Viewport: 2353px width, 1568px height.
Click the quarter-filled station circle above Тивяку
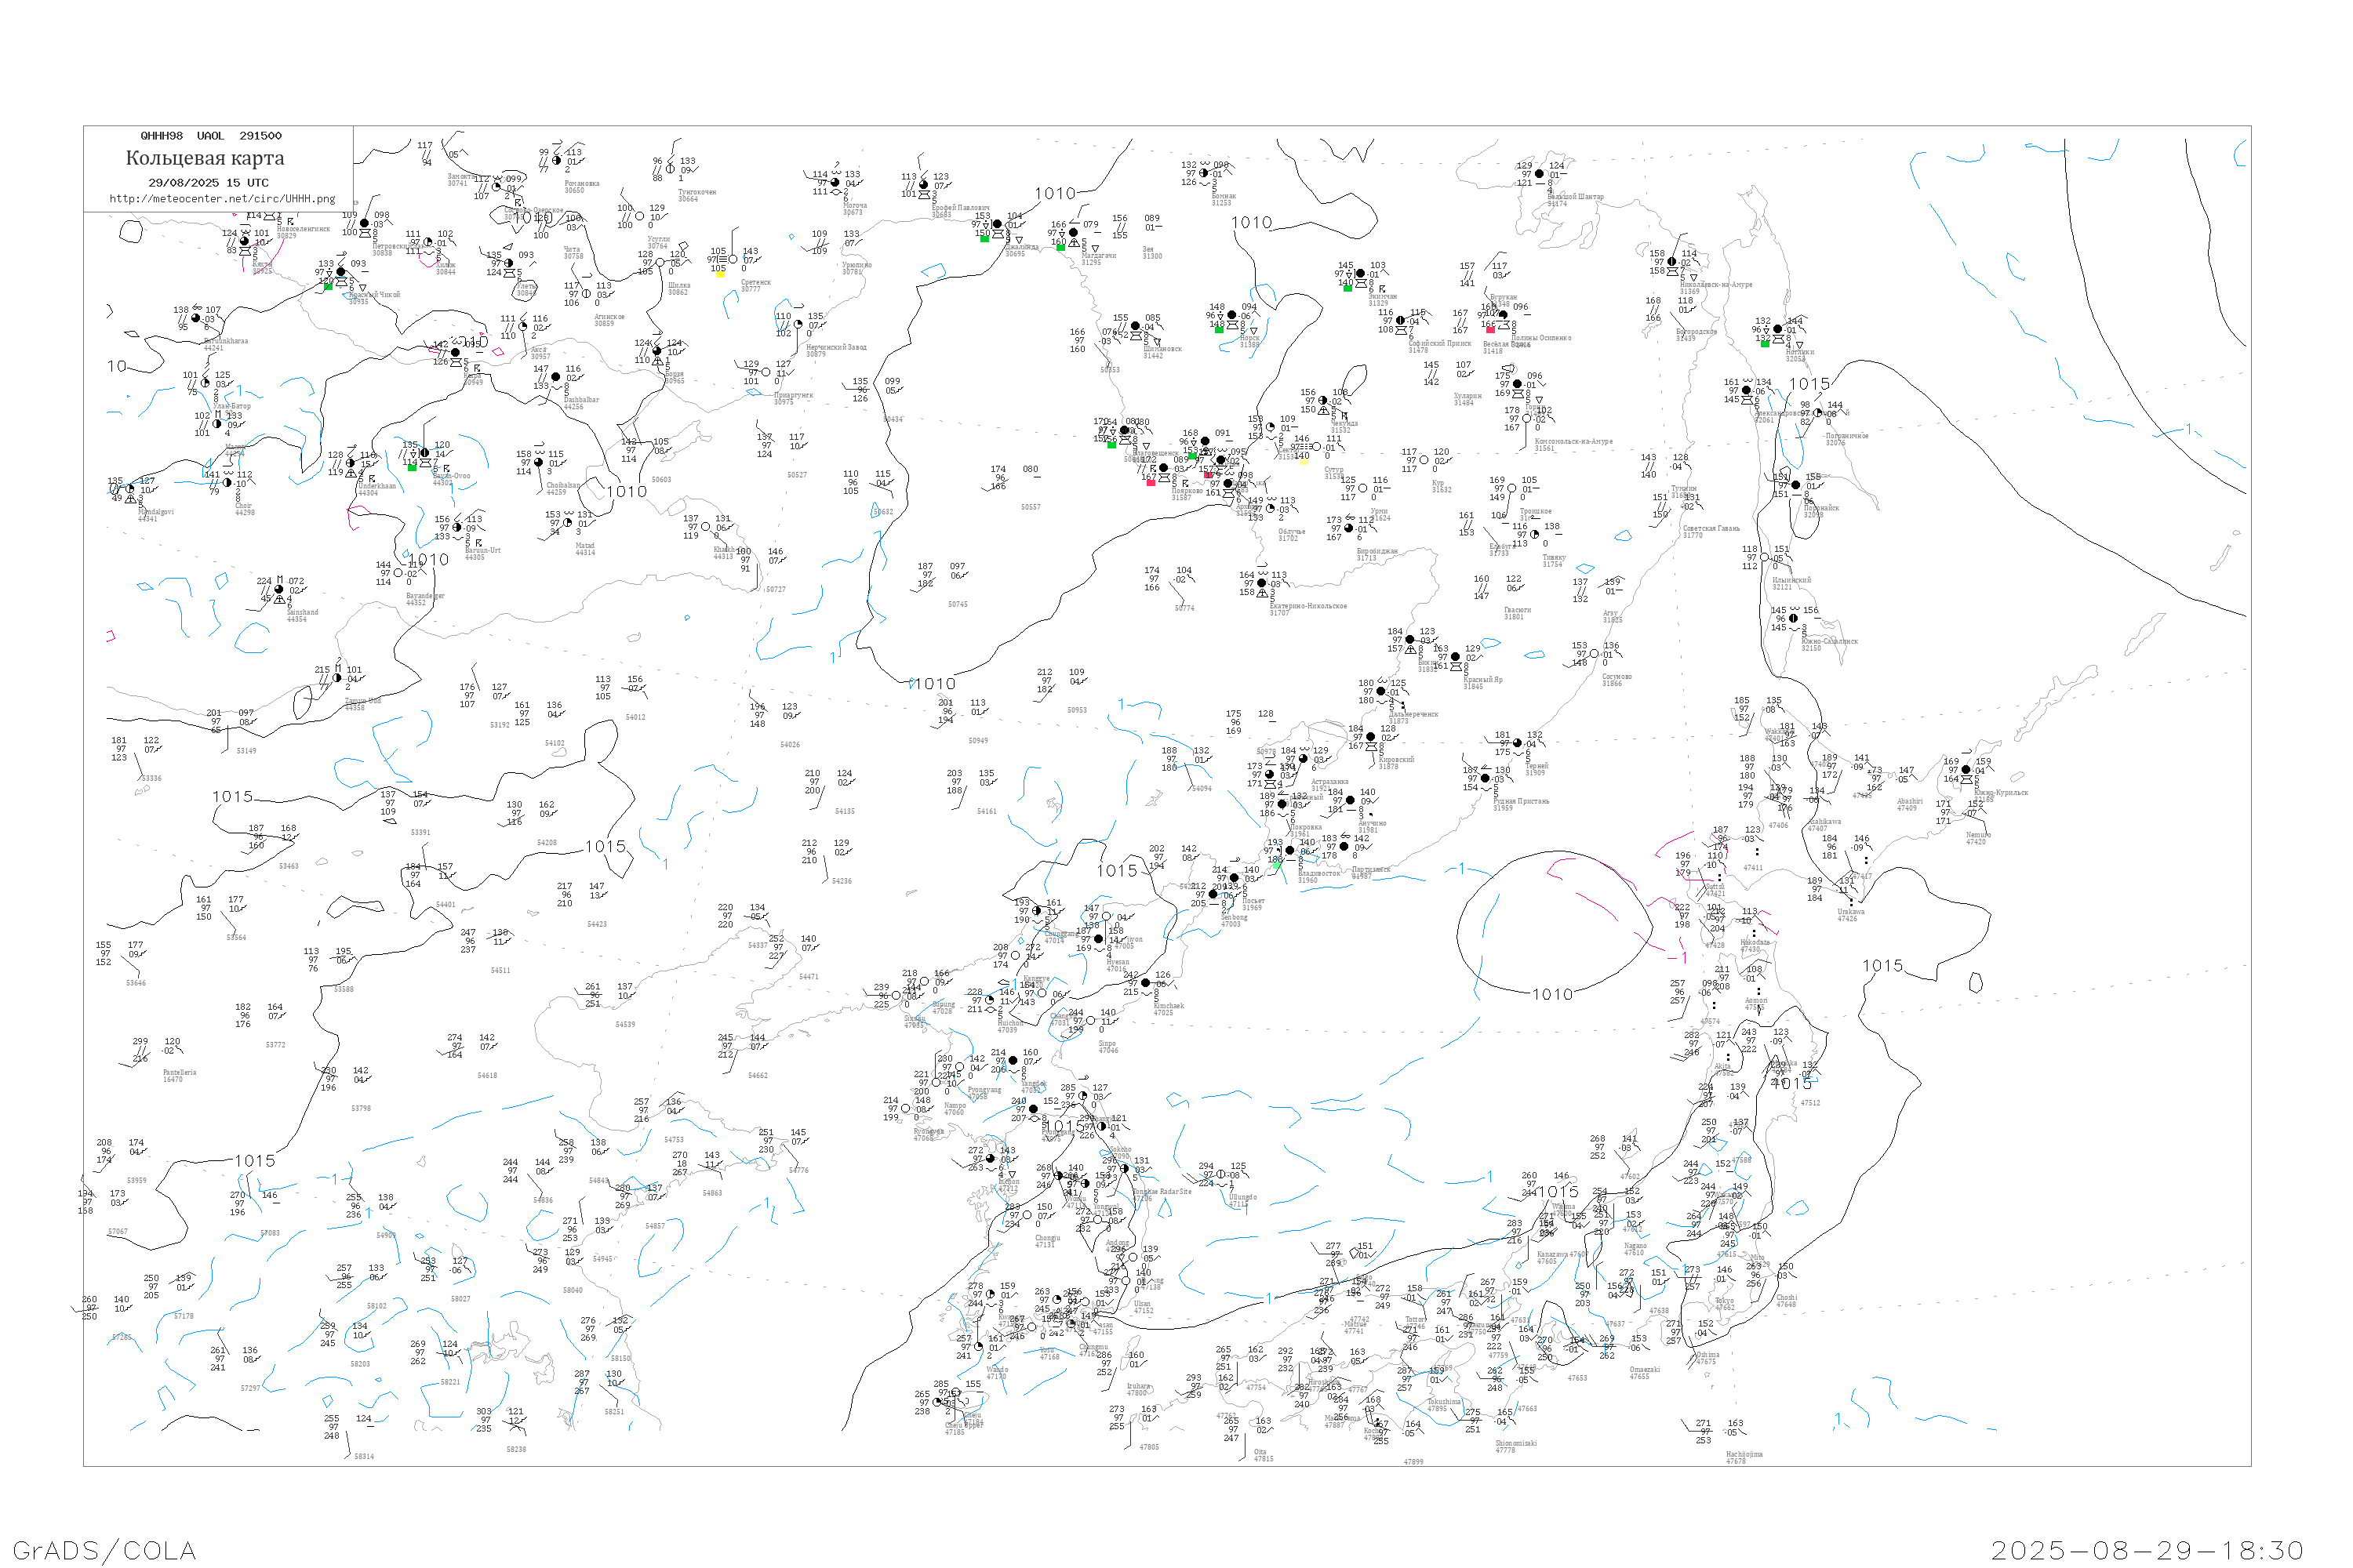(x=1535, y=534)
